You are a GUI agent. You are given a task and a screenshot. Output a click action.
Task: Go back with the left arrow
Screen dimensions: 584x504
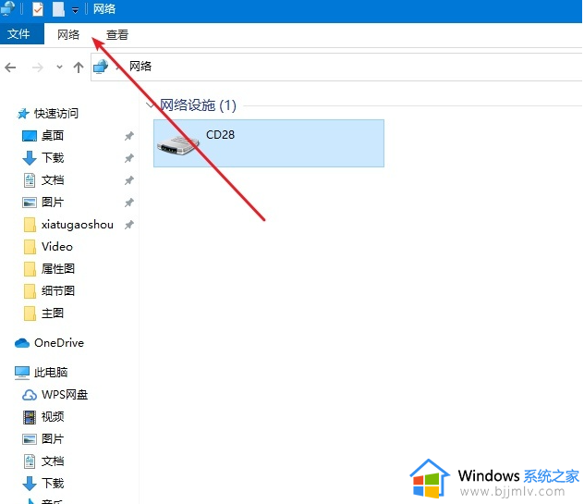10,68
